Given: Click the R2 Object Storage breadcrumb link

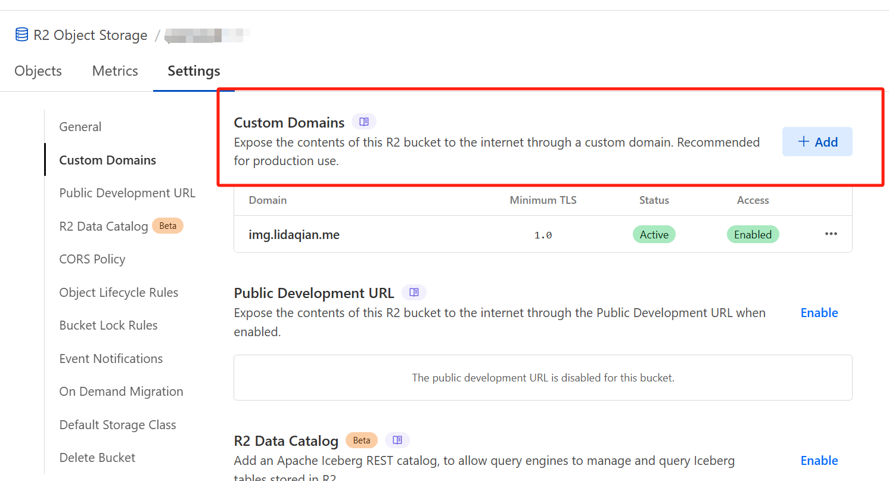Looking at the screenshot, I should coord(90,35).
